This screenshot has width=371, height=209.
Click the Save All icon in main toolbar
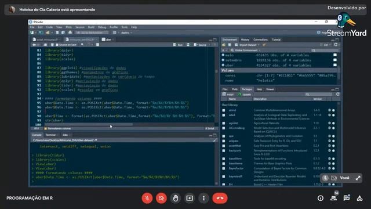[63, 33]
